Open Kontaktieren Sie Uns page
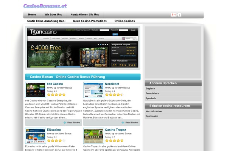 click(x=85, y=15)
